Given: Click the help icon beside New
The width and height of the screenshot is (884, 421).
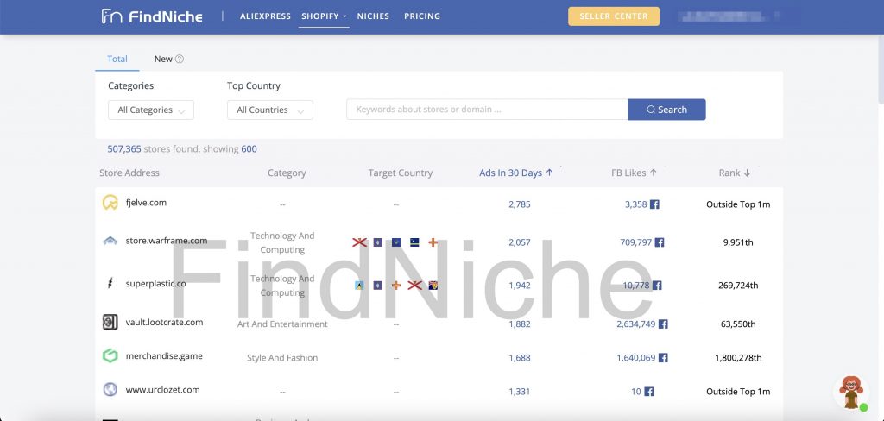Looking at the screenshot, I should pos(180,59).
